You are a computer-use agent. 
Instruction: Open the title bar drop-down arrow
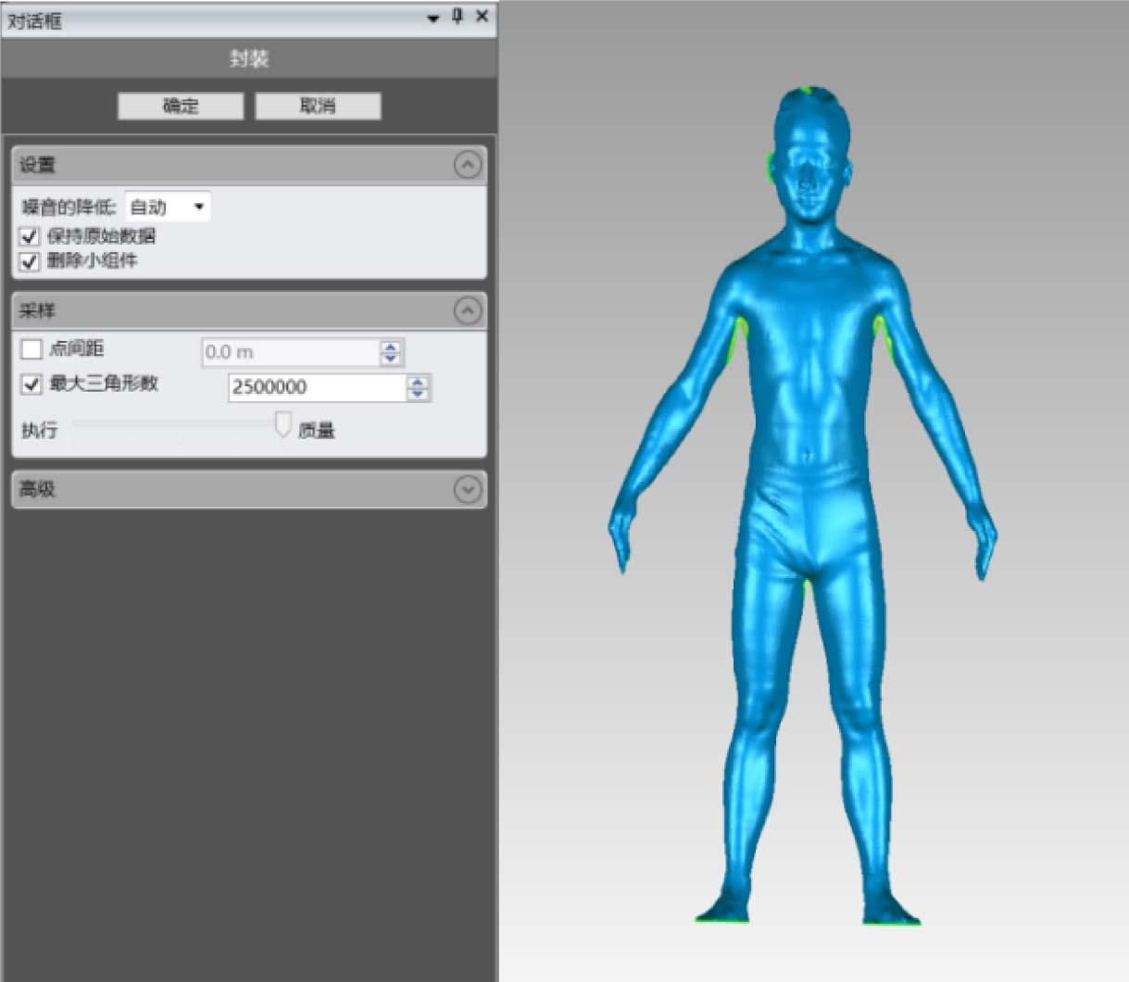(430, 16)
